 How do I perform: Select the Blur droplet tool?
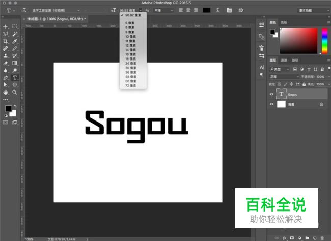(5, 71)
